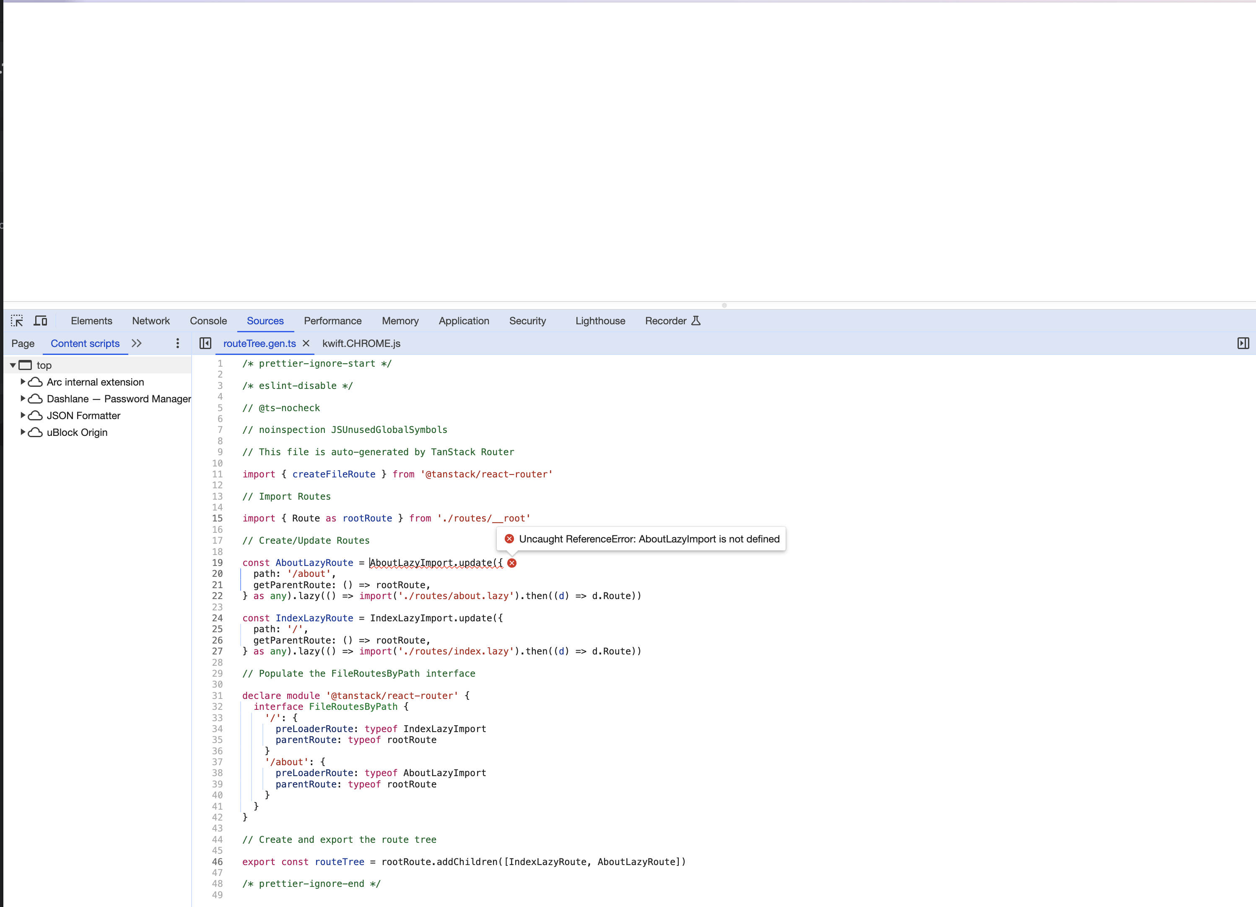This screenshot has height=907, width=1256.
Task: Open the kwift.CHROME.js file tab
Action: [361, 344]
